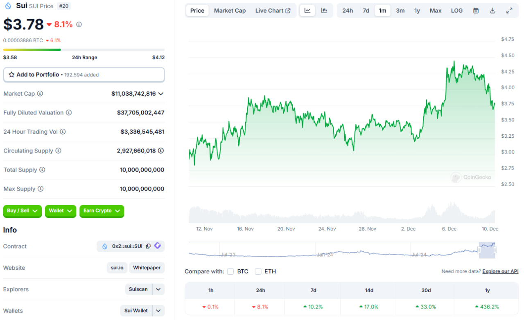Select the Price tab

(197, 11)
